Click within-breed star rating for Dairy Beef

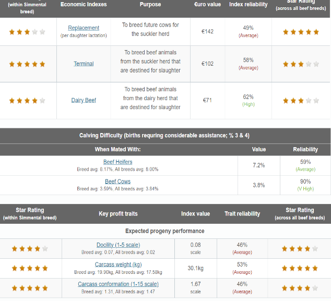click(x=27, y=101)
